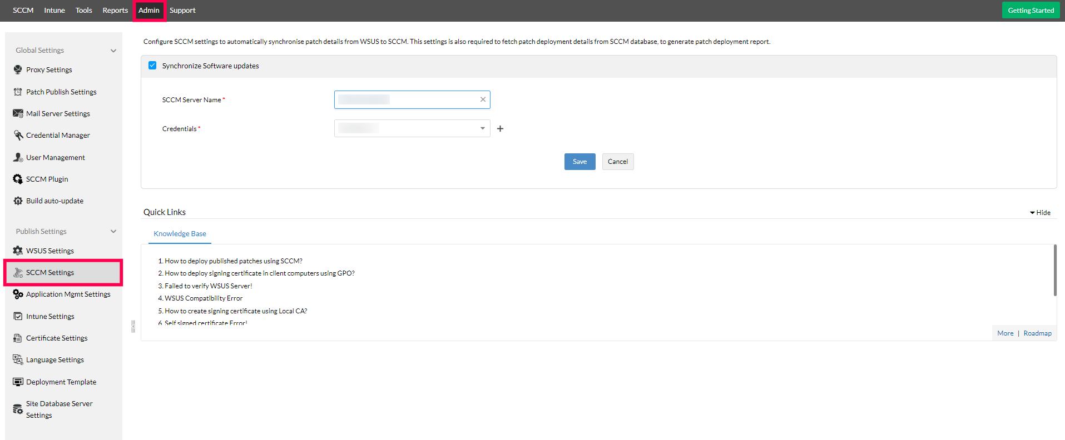Open Proxy Settings page
The image size is (1065, 440).
[x=49, y=69]
